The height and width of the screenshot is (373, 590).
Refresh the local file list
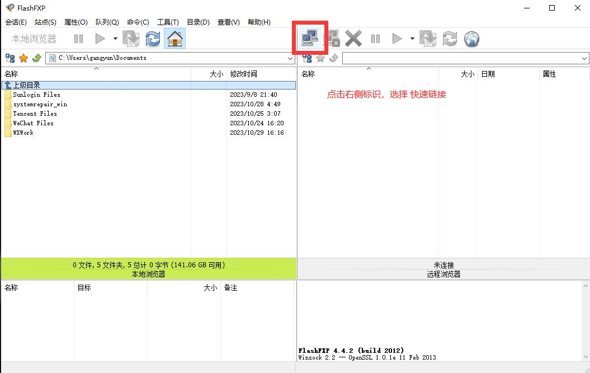pyautogui.click(x=153, y=39)
